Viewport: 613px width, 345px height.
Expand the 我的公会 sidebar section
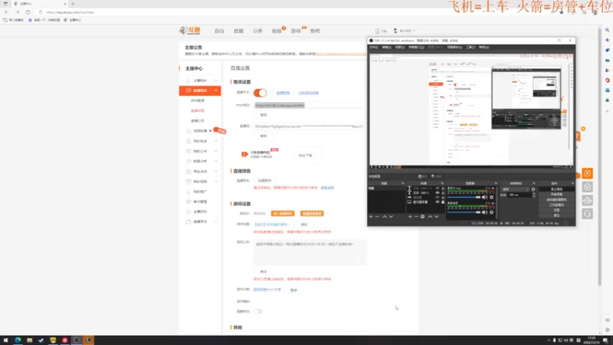coord(216,151)
